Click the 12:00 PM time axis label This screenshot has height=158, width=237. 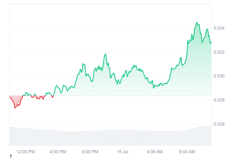click(x=26, y=152)
